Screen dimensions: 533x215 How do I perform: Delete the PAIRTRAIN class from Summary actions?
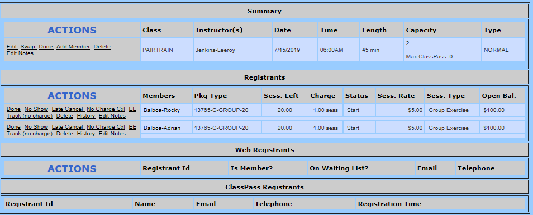coord(102,47)
